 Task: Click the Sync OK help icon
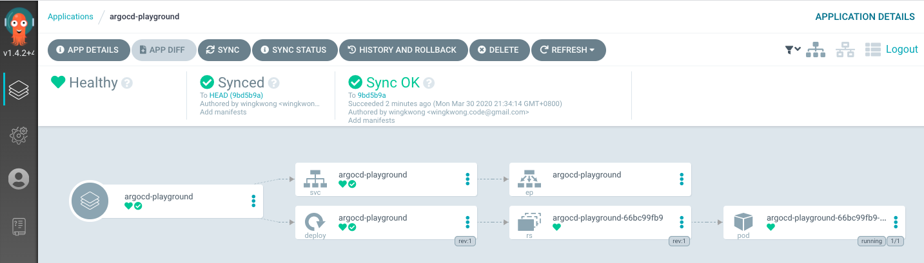coord(429,83)
